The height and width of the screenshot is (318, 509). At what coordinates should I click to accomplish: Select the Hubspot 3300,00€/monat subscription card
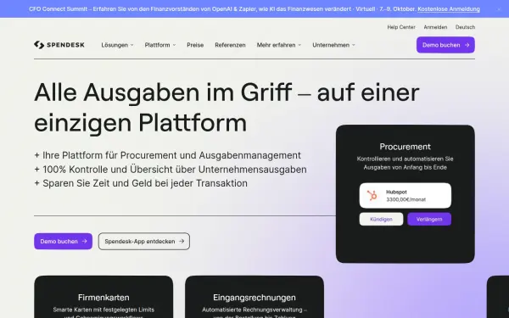[406, 195]
